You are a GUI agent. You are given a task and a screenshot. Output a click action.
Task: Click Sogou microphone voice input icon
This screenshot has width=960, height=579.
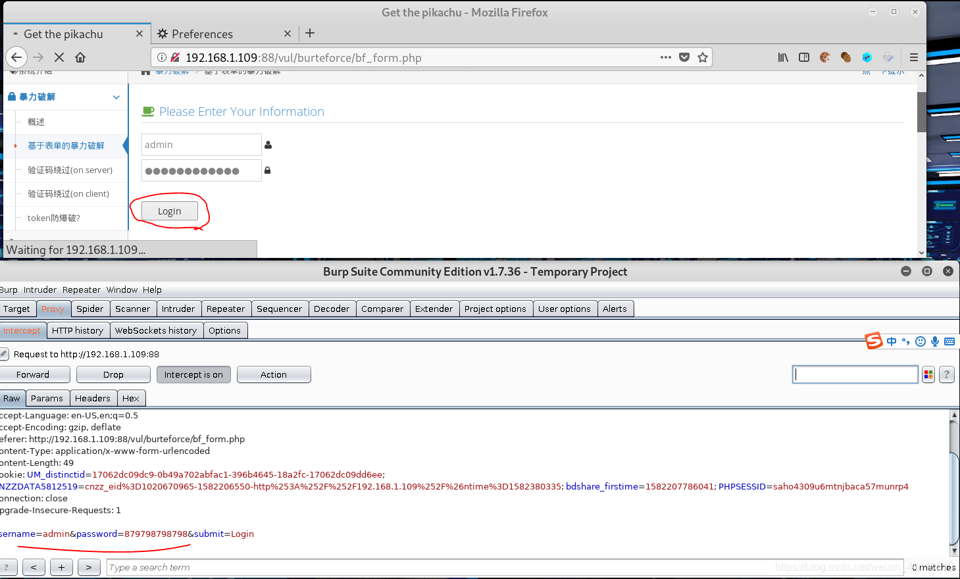click(935, 341)
